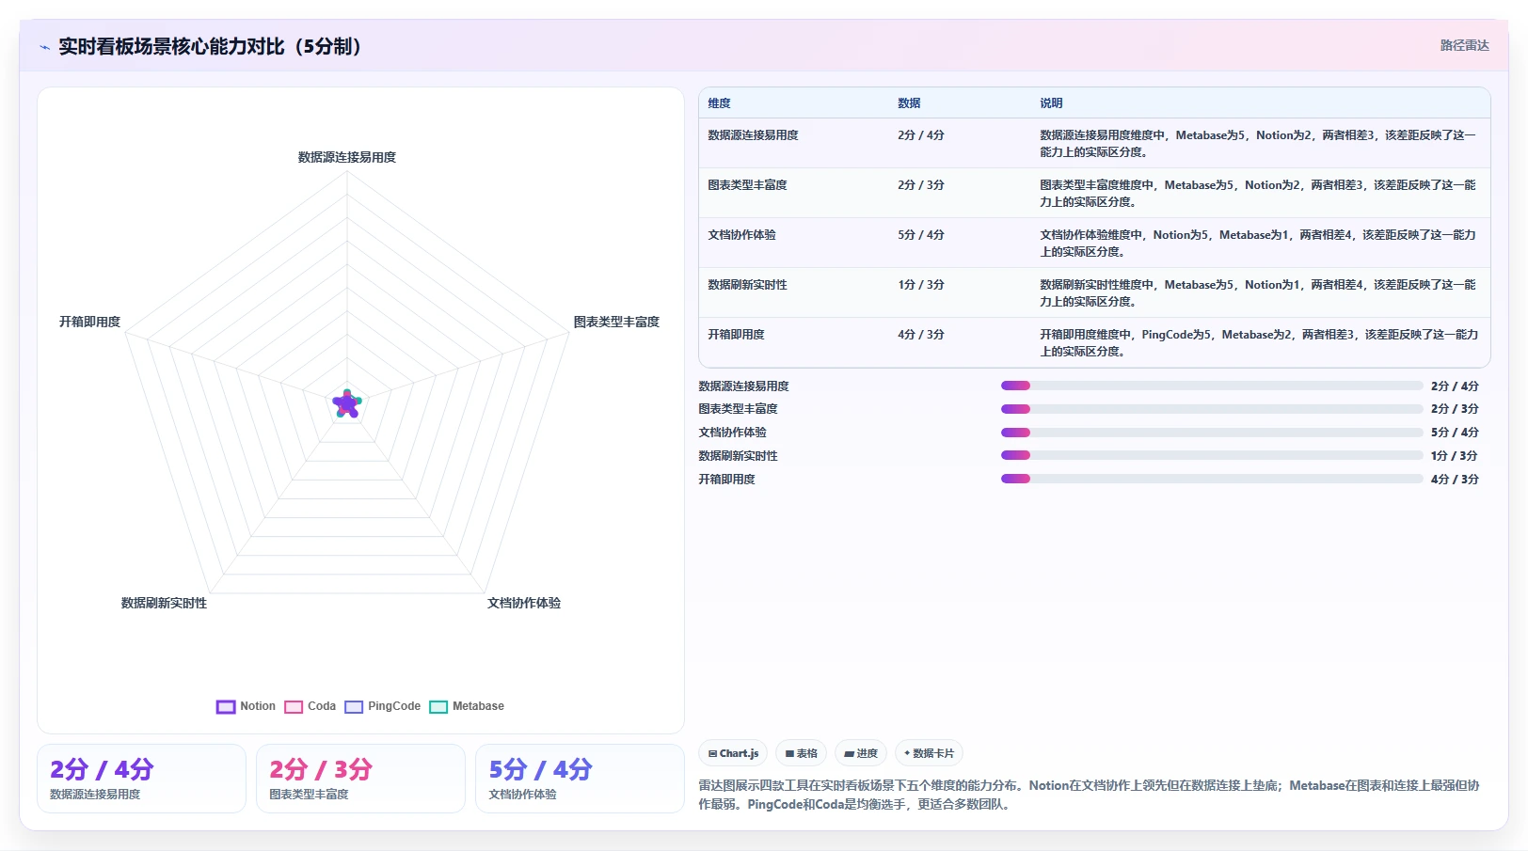Click the 数据刷新实时性 radar axis label
This screenshot has width=1528, height=851.
coord(164,603)
